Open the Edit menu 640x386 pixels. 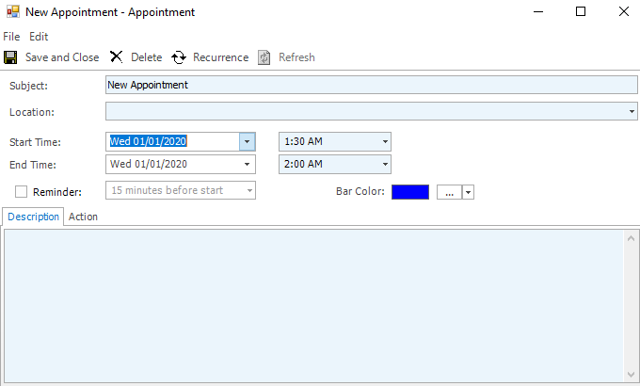tap(39, 37)
